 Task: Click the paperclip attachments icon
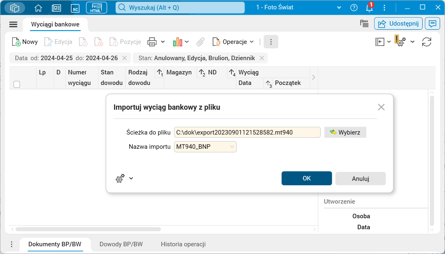[x=200, y=42]
